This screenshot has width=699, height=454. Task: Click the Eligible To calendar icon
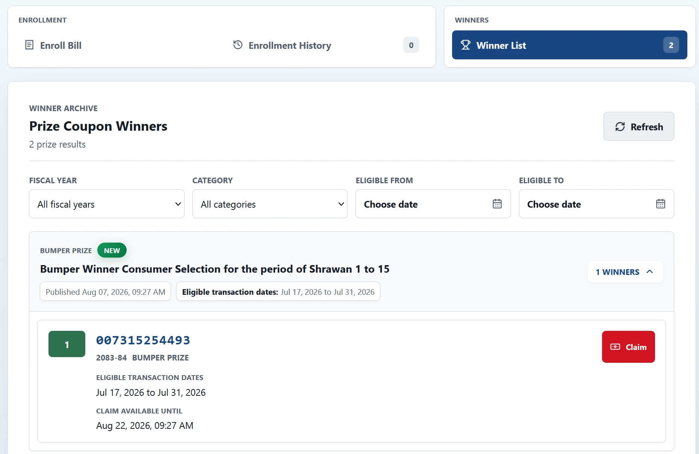[x=661, y=204]
